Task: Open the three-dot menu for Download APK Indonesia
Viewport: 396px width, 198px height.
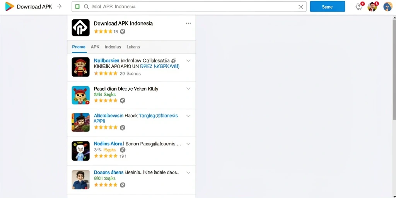Action: pos(188,24)
